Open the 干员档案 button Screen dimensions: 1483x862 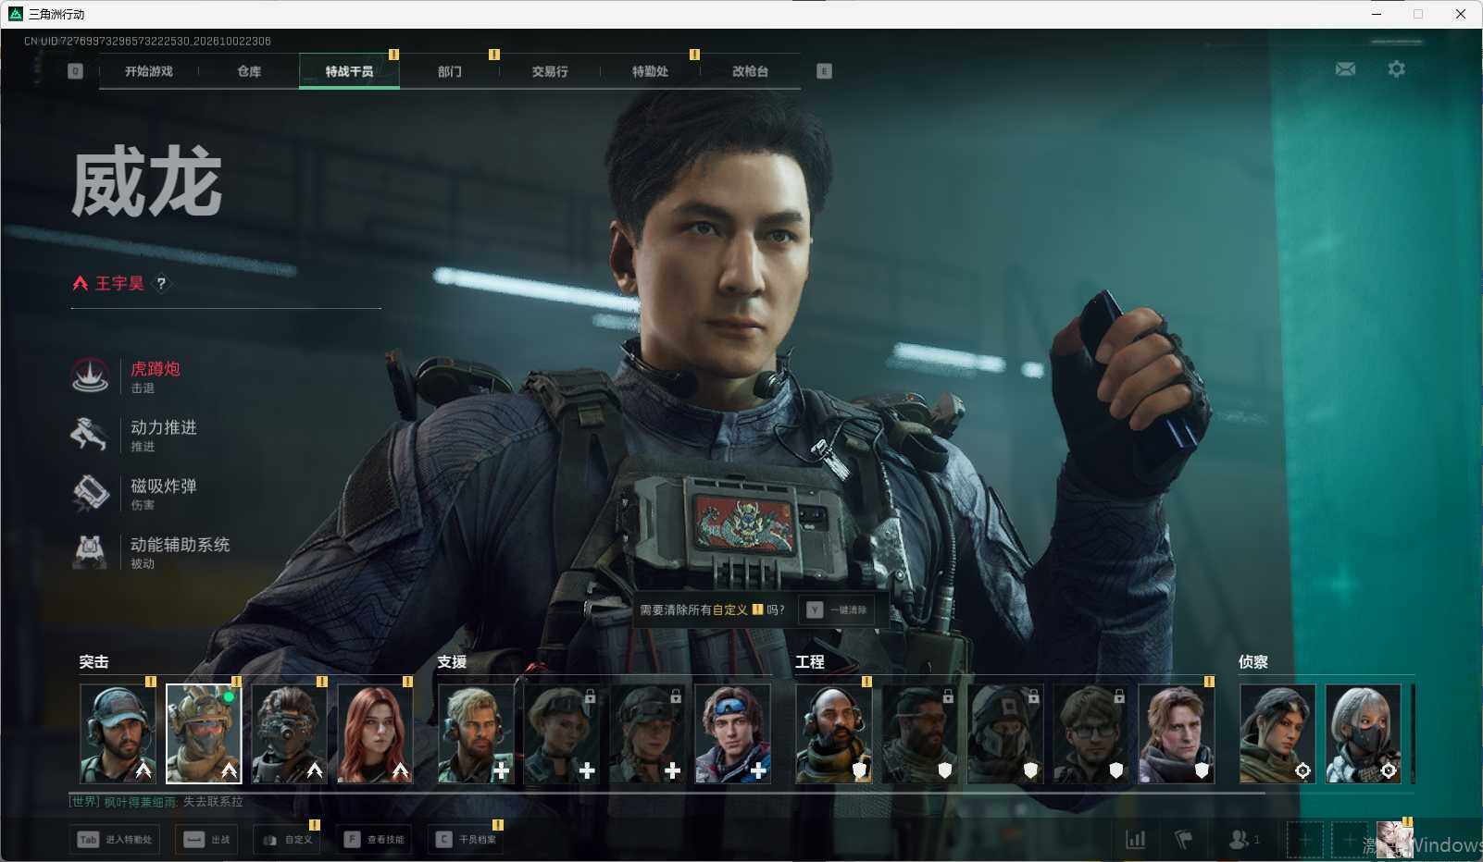click(467, 840)
